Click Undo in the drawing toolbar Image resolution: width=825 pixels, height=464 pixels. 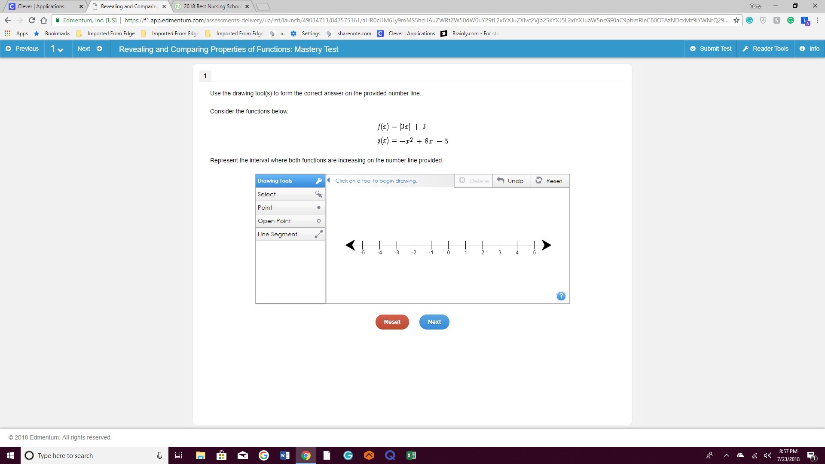pyautogui.click(x=511, y=181)
